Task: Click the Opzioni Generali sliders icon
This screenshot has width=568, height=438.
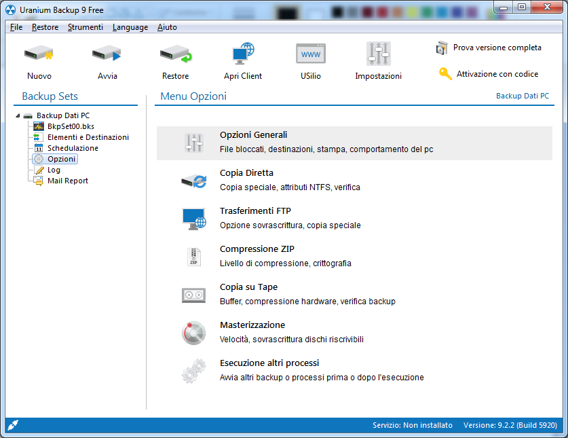Action: click(194, 143)
